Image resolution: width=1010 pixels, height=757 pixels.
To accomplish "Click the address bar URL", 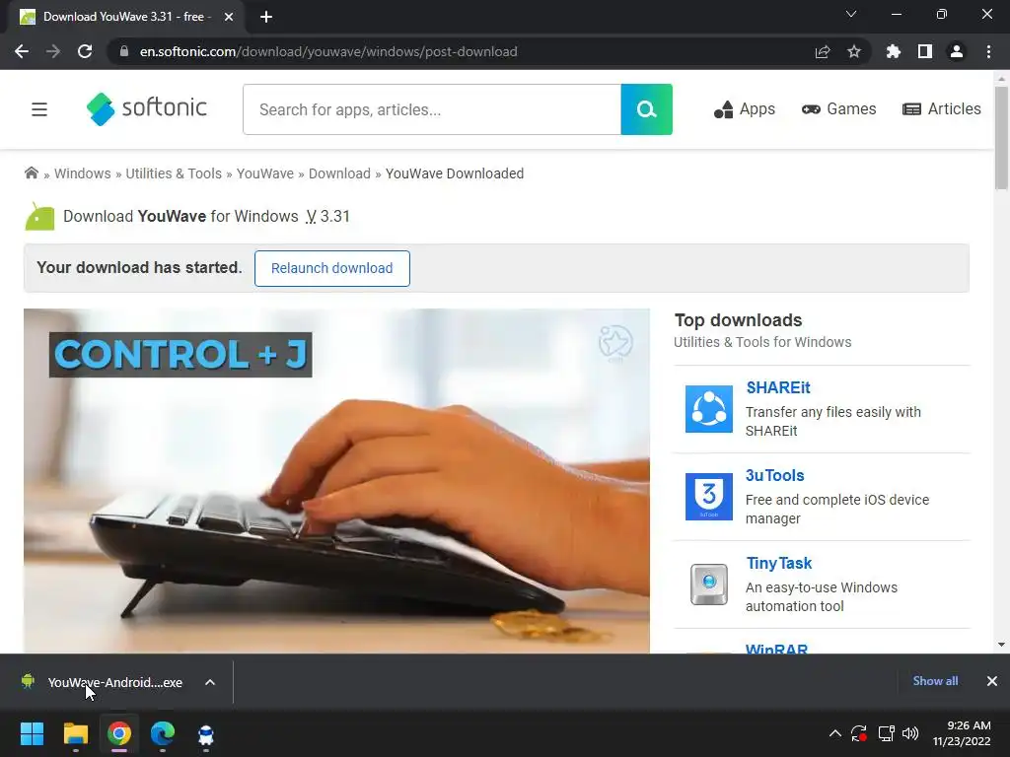I will click(328, 51).
